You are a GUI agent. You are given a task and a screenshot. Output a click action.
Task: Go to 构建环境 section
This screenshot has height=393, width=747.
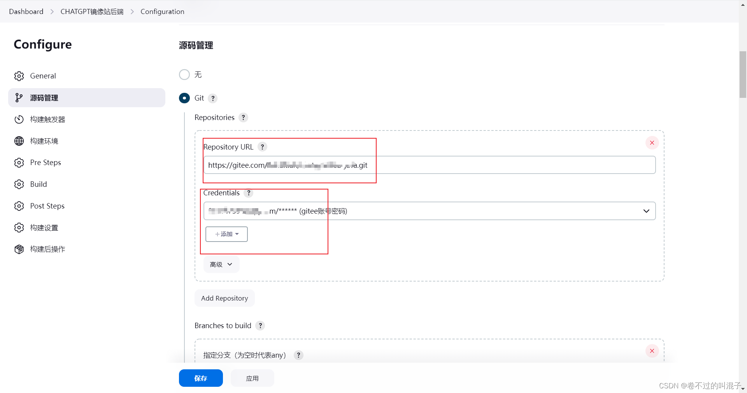pyautogui.click(x=86, y=141)
